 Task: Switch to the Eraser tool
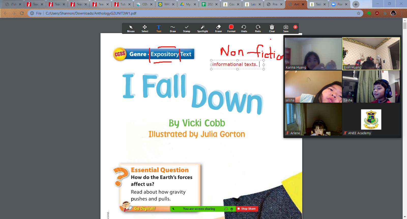click(219, 29)
